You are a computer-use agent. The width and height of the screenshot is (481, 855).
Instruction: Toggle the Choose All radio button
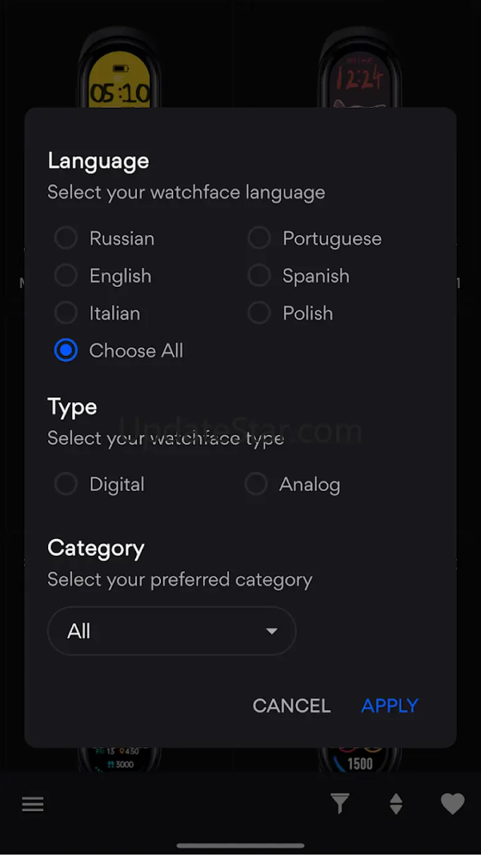(66, 350)
